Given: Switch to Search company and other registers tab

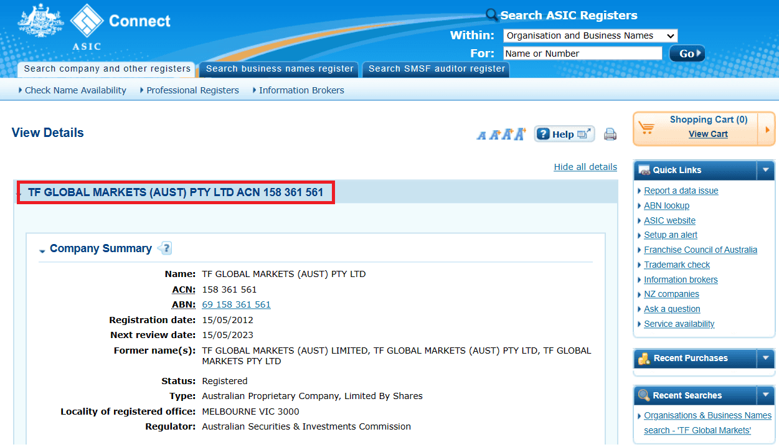Looking at the screenshot, I should [107, 69].
